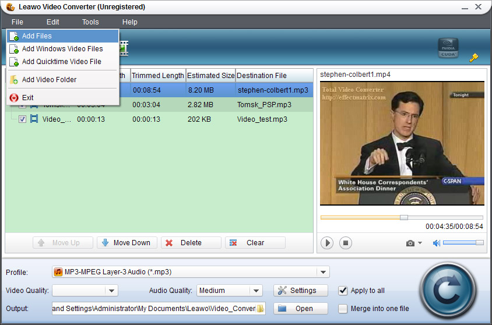Click the Leawo app logo in title bar
The width and height of the screenshot is (492, 325).
10,6
